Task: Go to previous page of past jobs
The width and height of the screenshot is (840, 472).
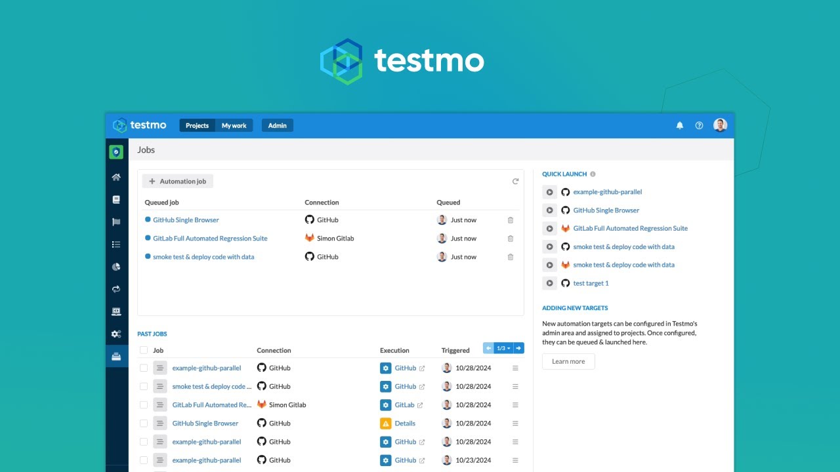Action: (488, 348)
